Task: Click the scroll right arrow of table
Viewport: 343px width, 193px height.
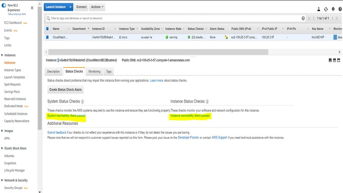Action: 339,52
